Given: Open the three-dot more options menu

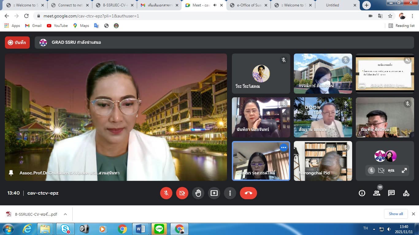Looking at the screenshot, I should (230, 193).
